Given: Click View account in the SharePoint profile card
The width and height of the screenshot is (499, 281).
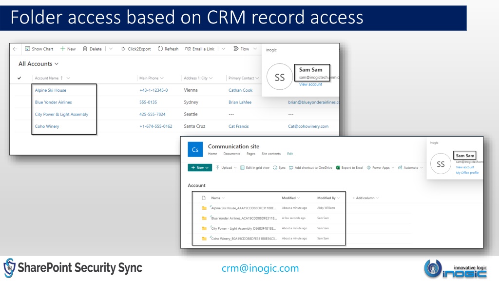Looking at the screenshot, I should tap(465, 167).
